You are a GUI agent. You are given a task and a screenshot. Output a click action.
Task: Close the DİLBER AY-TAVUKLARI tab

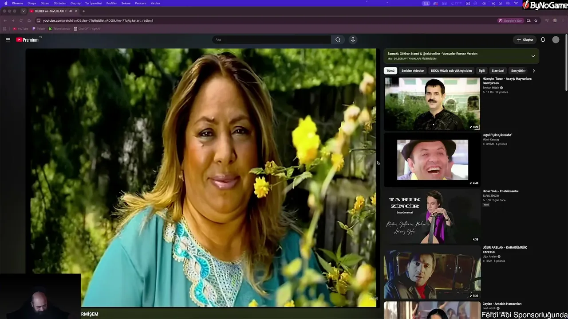click(x=76, y=11)
